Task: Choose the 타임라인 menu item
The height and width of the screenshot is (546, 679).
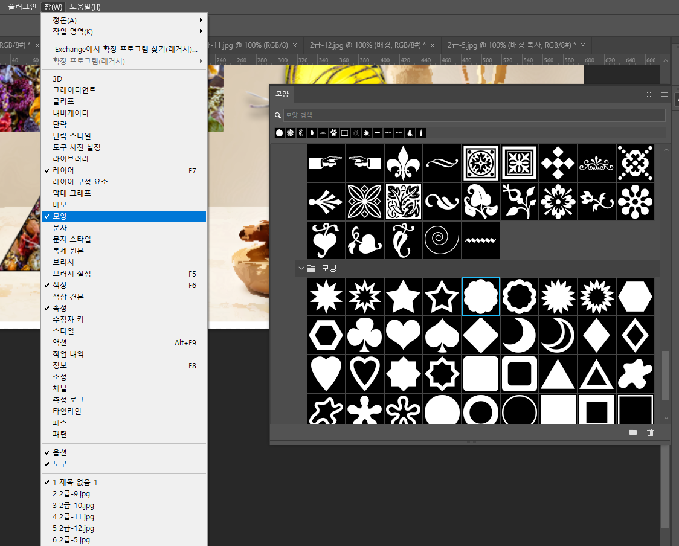Action: tap(123, 411)
